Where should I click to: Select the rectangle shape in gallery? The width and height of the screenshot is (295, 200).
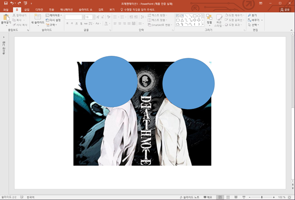(x=195, y=16)
